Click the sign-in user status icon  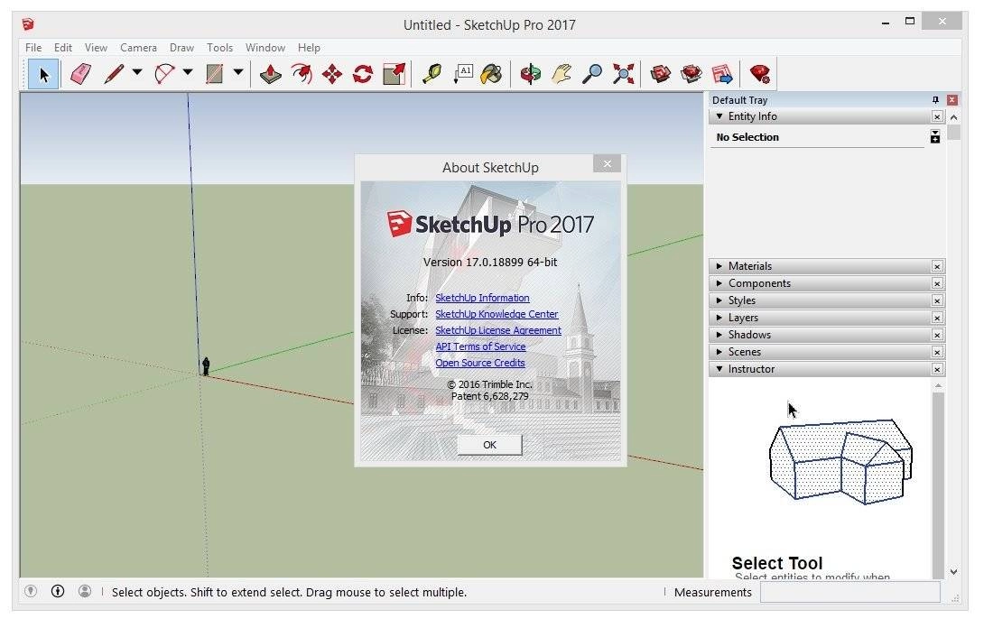point(85,592)
